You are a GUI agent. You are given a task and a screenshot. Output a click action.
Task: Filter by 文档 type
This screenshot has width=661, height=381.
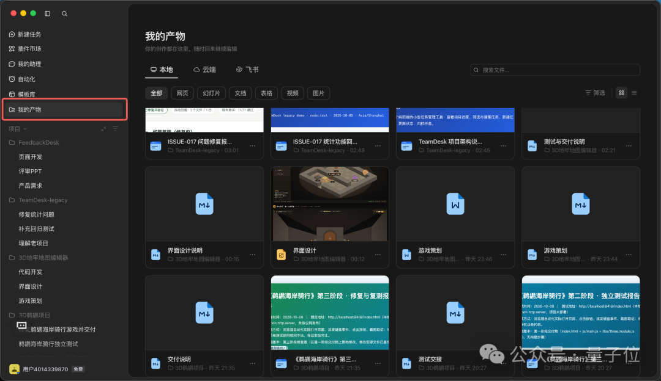241,93
